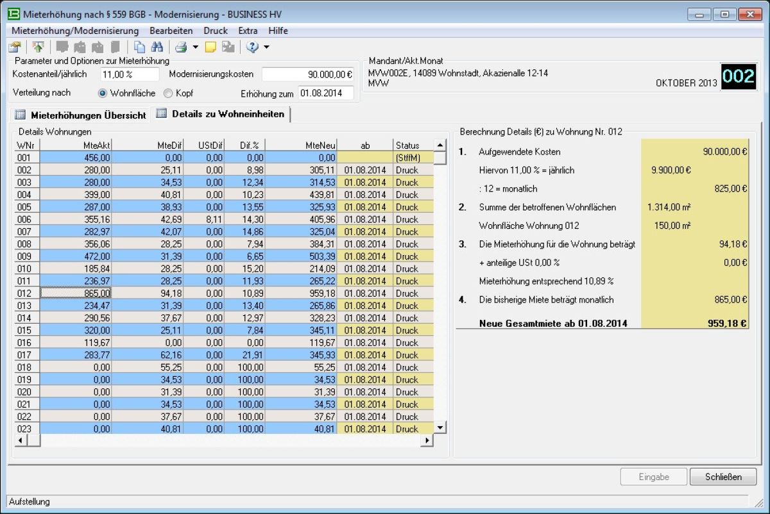
Task: Click the green up-arrow toolbar icon
Action: (38, 47)
